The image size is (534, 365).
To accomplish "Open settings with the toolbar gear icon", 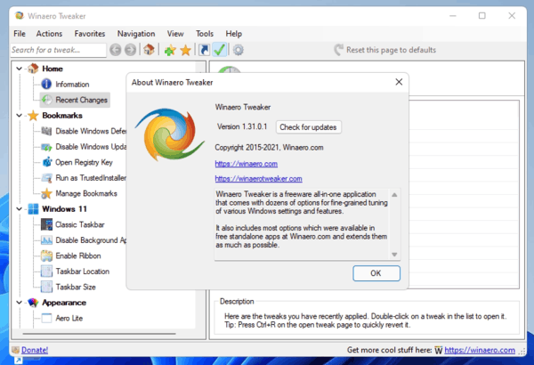I will point(238,50).
